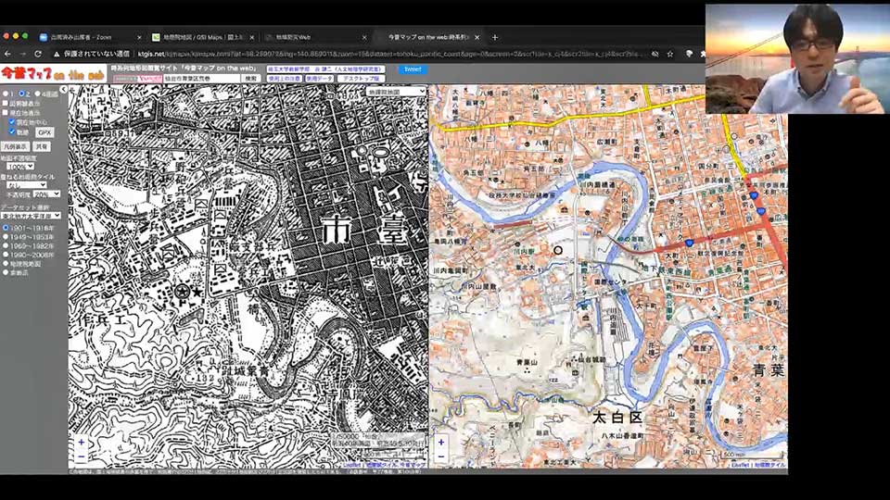Click the browser address bar URL
The width and height of the screenshot is (890, 500).
pos(391,54)
